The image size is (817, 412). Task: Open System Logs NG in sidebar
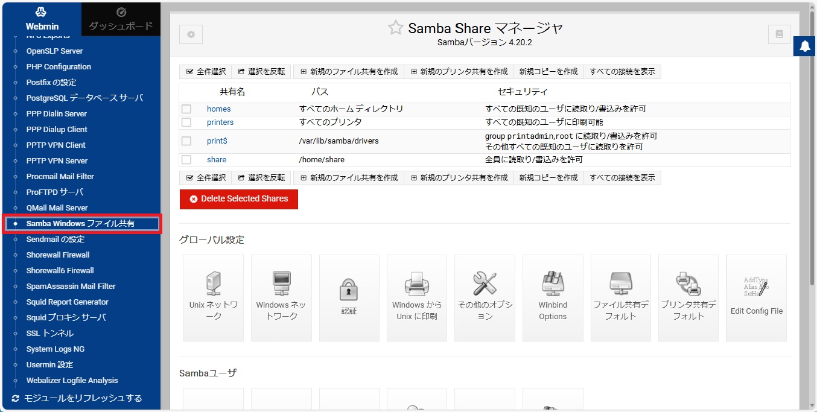click(56, 349)
